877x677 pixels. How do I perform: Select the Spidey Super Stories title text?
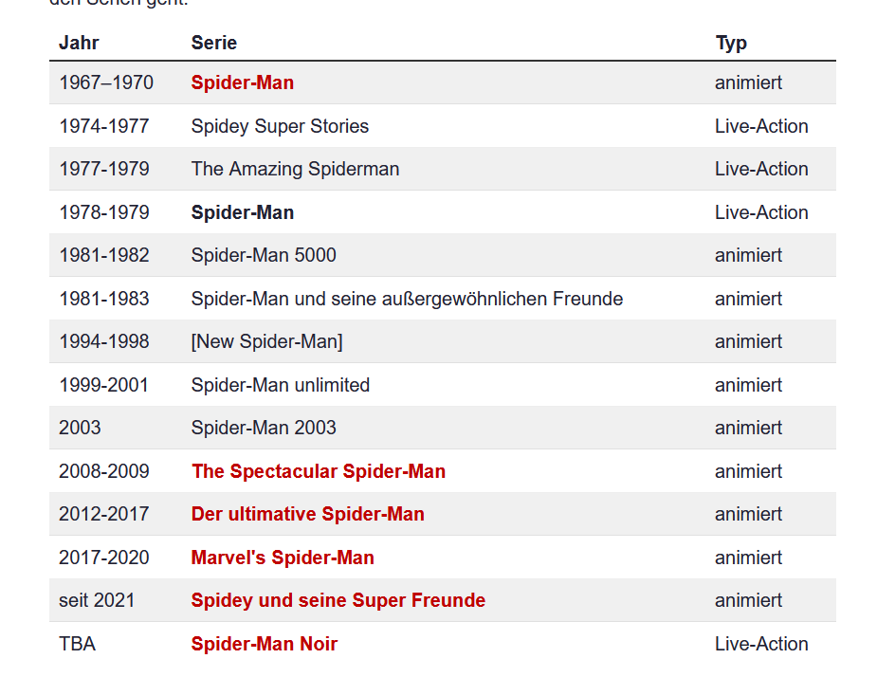tap(280, 126)
